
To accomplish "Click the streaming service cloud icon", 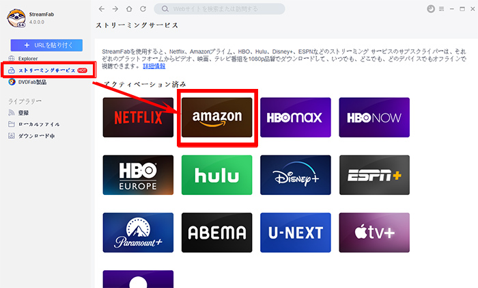I will click(x=12, y=70).
